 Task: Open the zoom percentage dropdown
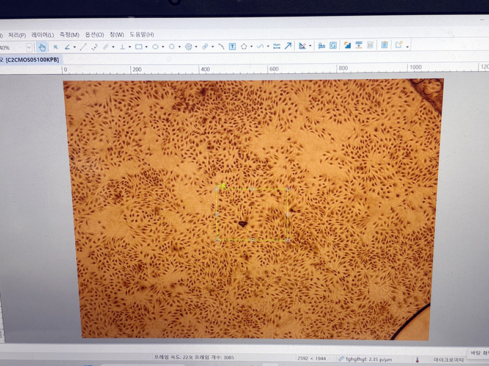pos(29,48)
